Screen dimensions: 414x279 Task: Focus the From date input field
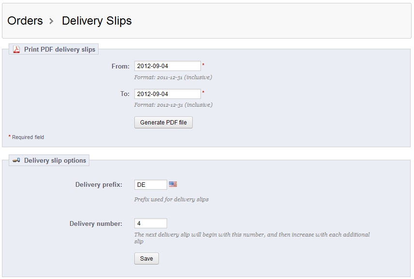[x=167, y=66]
